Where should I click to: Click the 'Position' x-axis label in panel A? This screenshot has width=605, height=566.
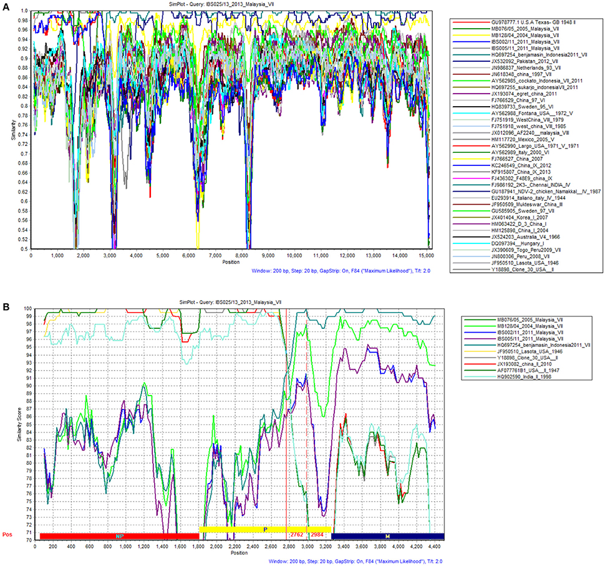231,262
